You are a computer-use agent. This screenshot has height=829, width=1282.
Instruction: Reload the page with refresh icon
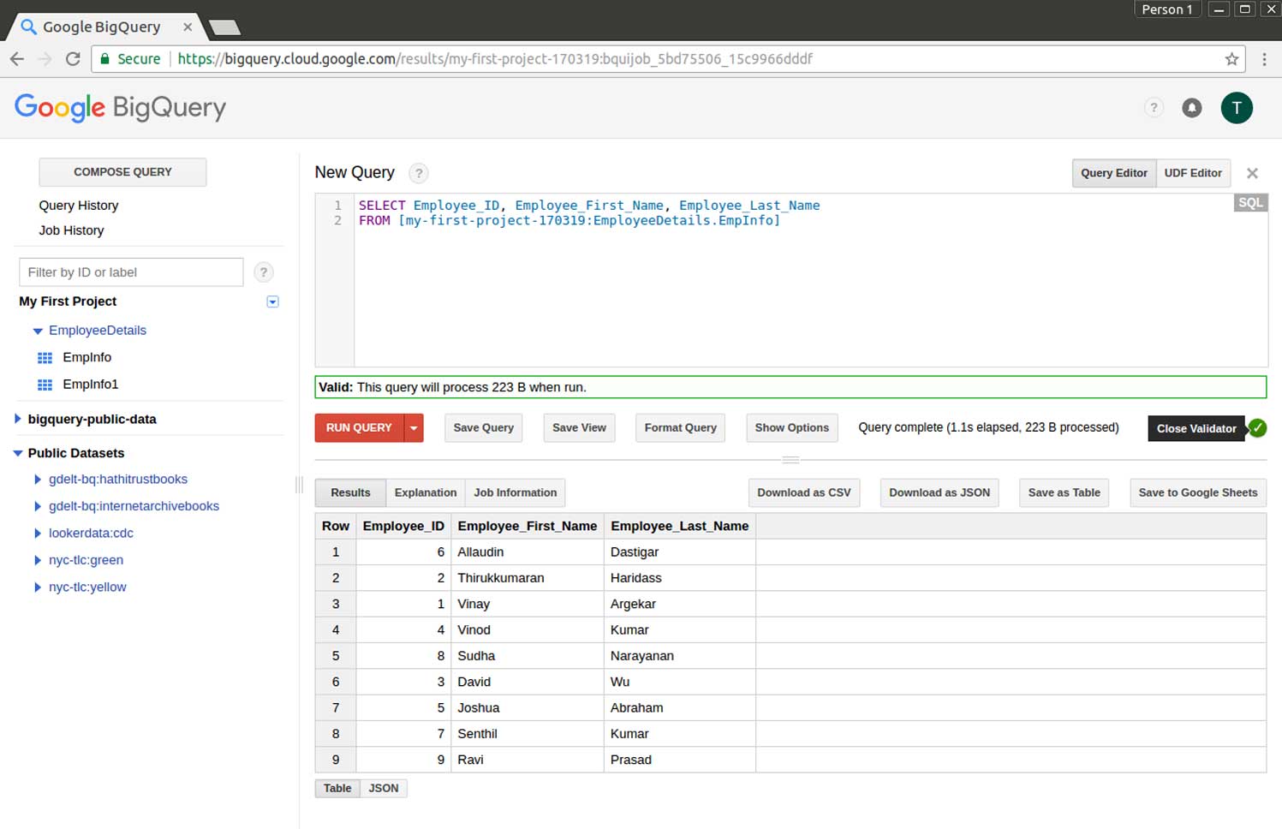tap(73, 59)
